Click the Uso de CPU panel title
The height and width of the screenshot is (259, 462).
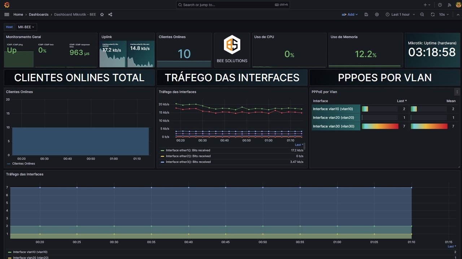(x=264, y=37)
